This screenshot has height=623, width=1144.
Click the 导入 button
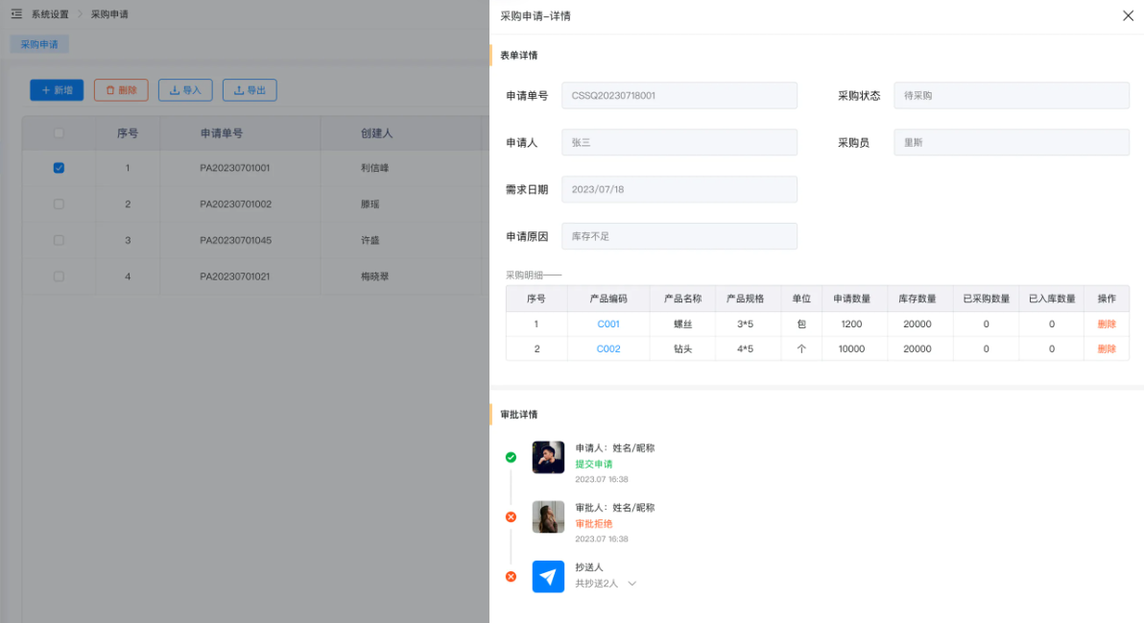tap(185, 89)
